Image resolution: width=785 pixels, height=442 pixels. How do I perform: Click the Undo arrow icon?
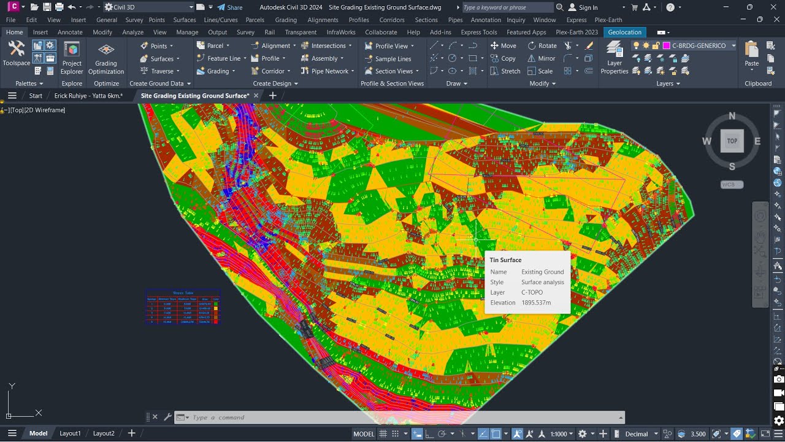pos(72,7)
